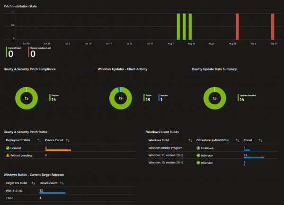Select the Win11-21H2 target build row
This screenshot has height=205, width=284.
tap(70, 191)
